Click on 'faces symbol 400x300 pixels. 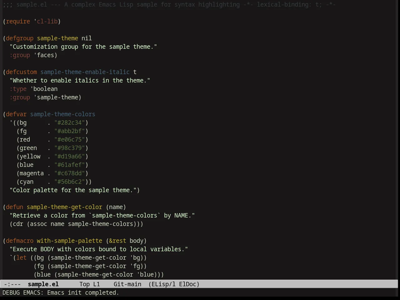tap(44, 55)
